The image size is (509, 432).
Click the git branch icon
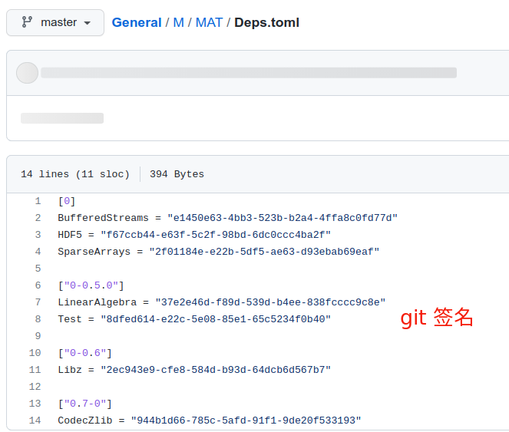(27, 22)
